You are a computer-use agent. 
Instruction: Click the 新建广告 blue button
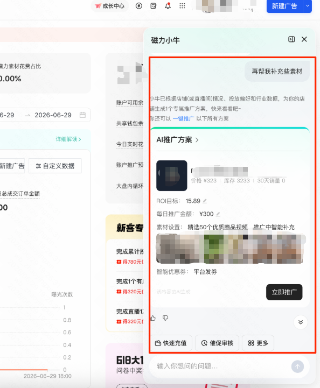(x=284, y=6)
